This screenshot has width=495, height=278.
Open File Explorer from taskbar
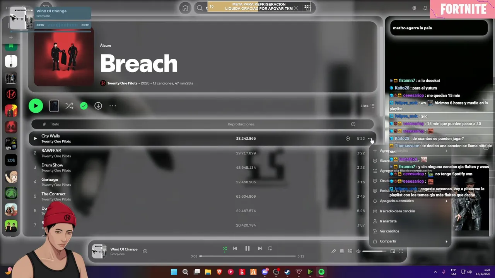[x=208, y=272]
